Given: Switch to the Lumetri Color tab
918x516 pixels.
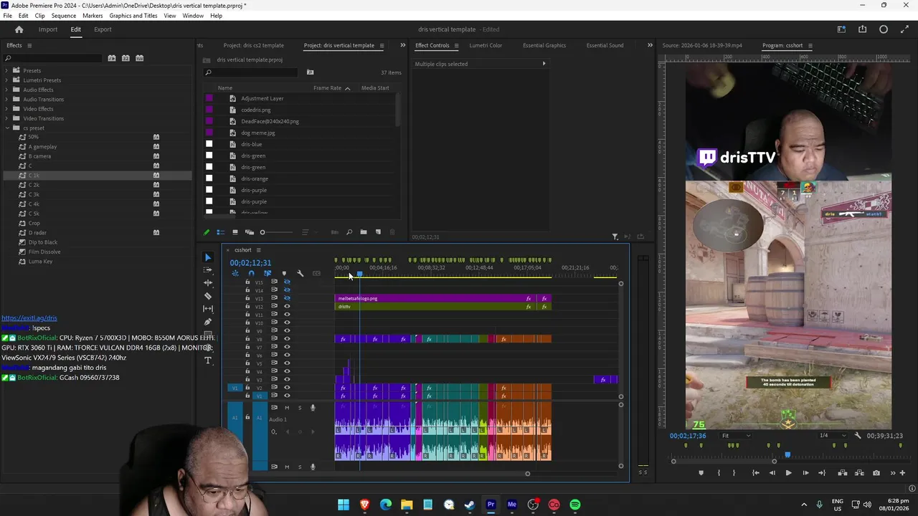Looking at the screenshot, I should pyautogui.click(x=486, y=45).
